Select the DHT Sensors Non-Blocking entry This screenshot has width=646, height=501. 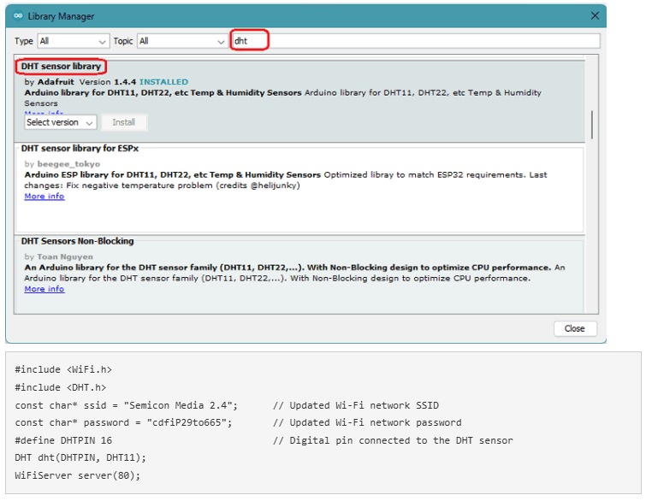coord(78,242)
